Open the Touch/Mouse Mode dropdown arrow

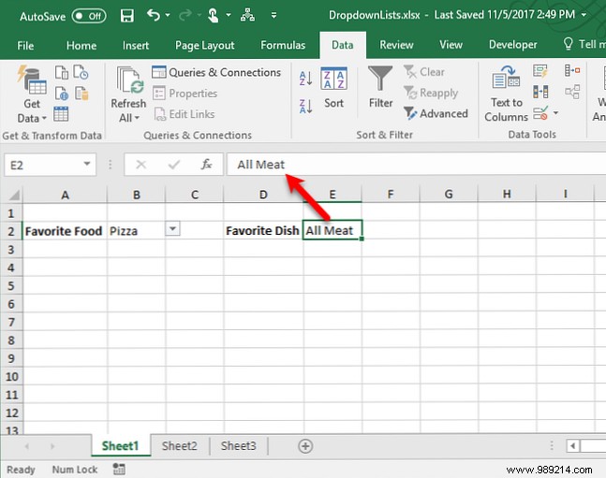229,16
